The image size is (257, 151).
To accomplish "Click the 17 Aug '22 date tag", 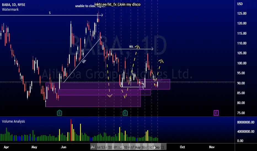I will click(138, 147).
